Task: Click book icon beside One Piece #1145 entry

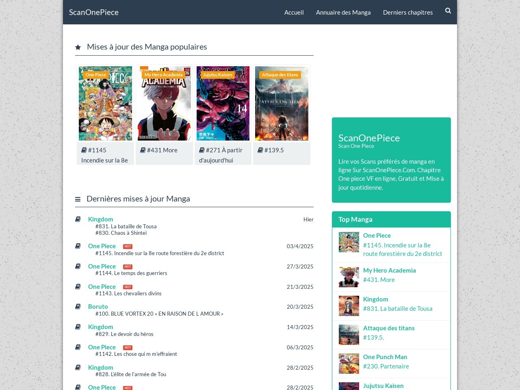Action: coord(78,246)
